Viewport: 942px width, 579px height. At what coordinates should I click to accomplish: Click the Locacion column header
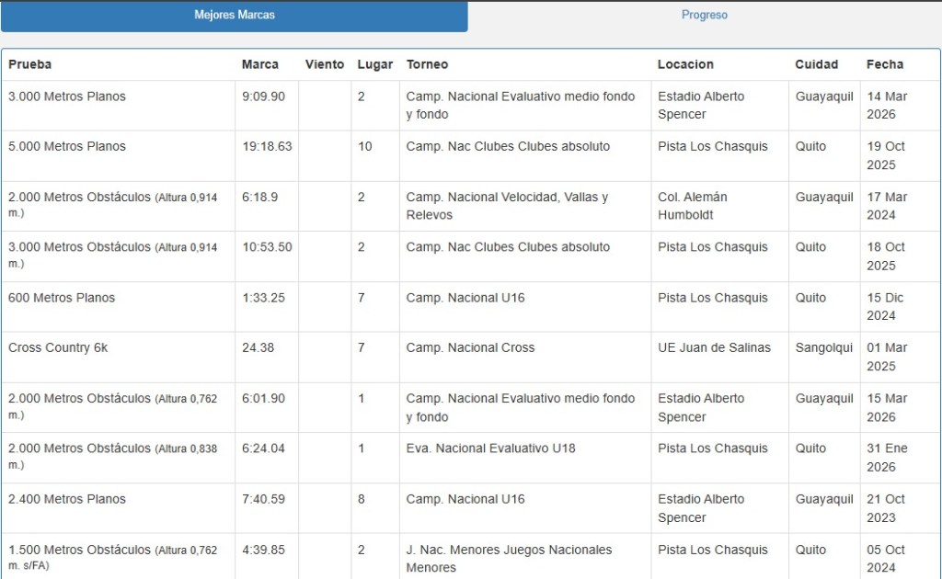point(685,64)
